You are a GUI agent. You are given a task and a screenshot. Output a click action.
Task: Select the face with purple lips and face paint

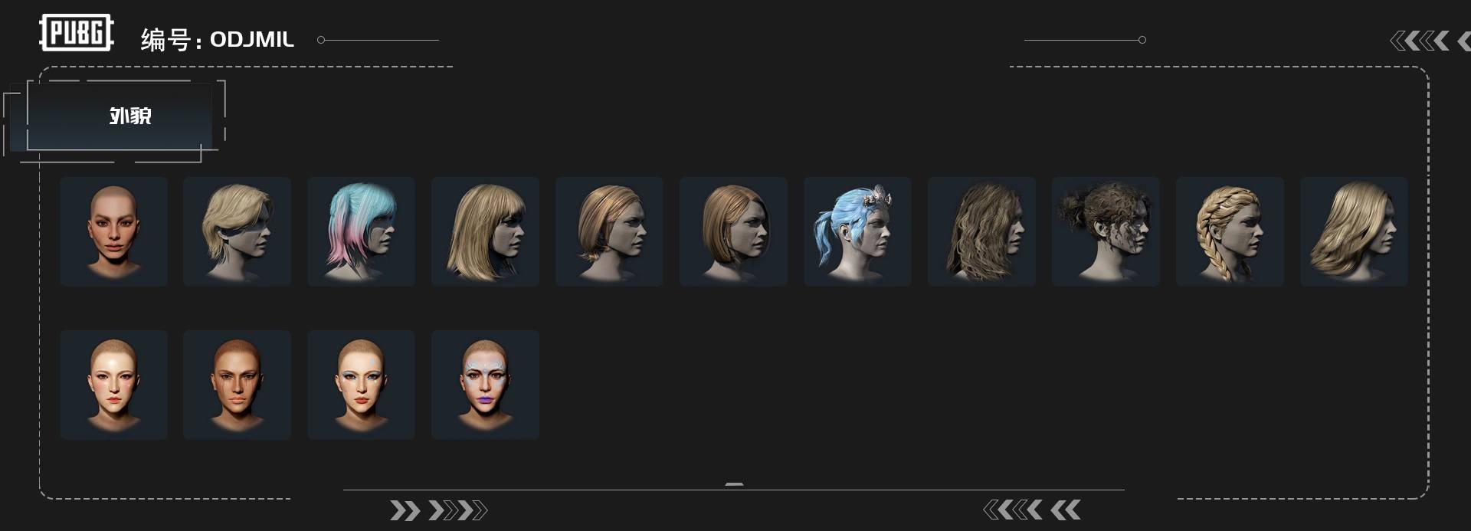(486, 385)
